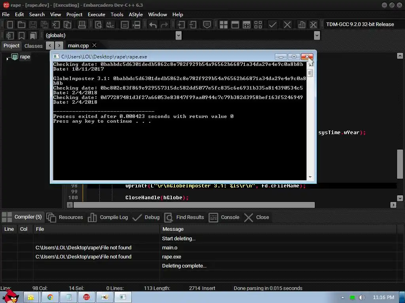Image resolution: width=405 pixels, height=303 pixels.
Task: Open the Search menu
Action: (x=37, y=15)
